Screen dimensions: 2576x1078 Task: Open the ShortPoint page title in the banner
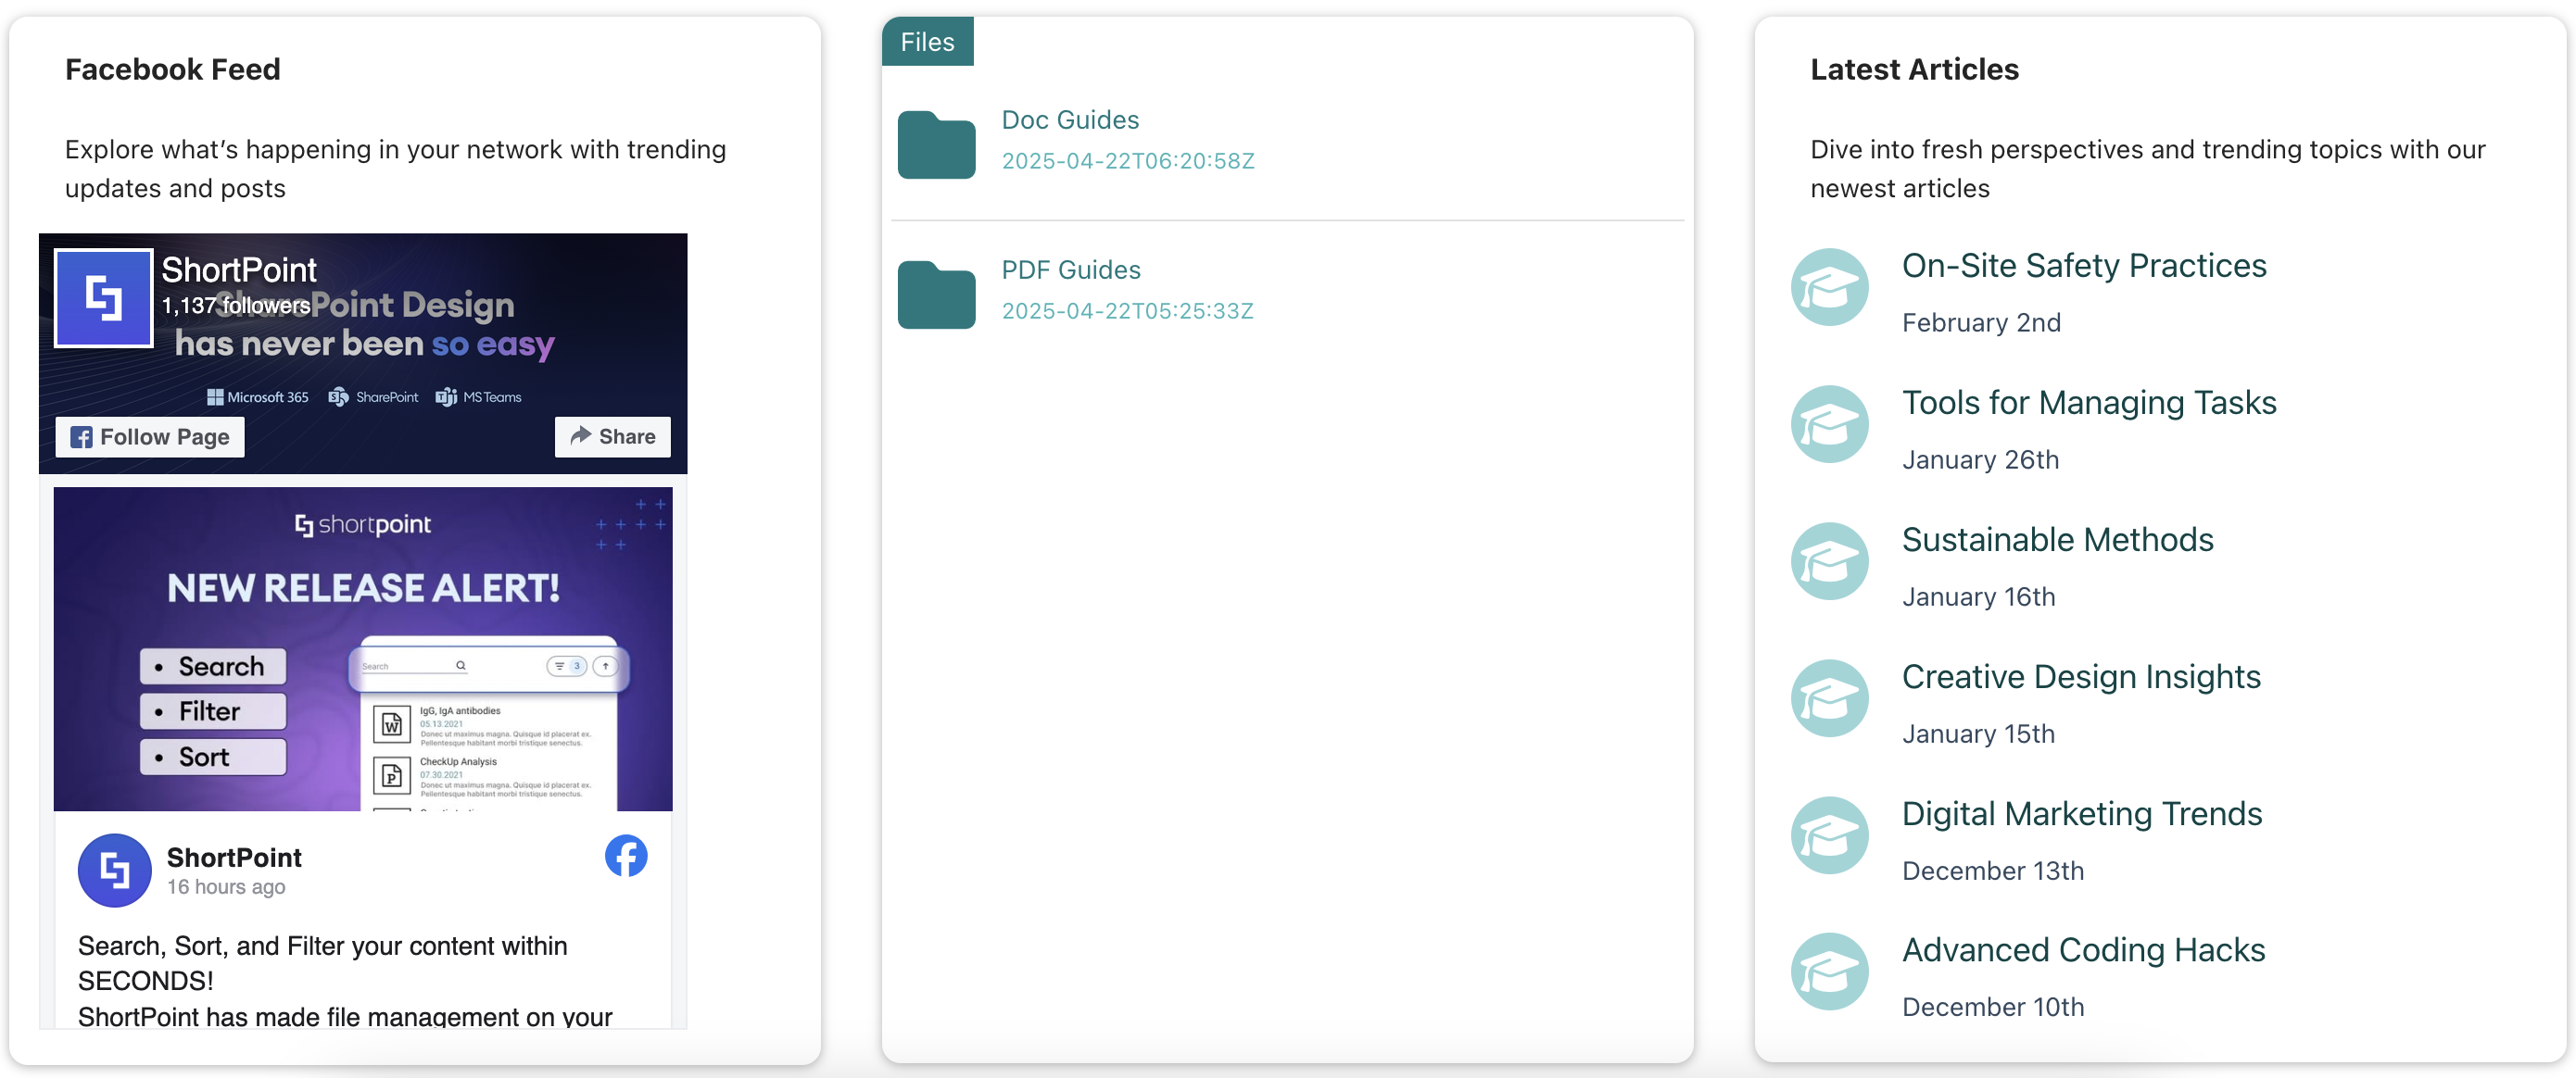(x=239, y=269)
